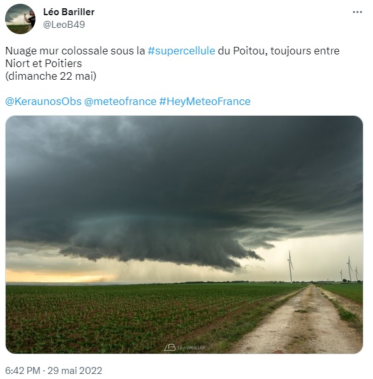Open the Léo Bariller display name
373x379 pixels.
pyautogui.click(x=68, y=12)
